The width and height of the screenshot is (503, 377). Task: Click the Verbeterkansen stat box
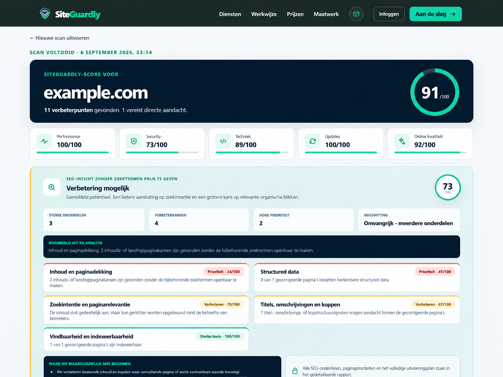(x=199, y=220)
